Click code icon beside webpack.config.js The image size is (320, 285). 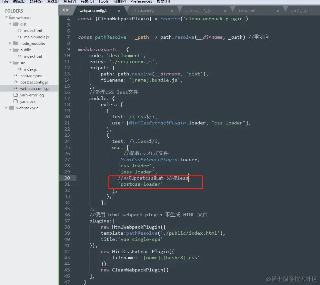16,88
